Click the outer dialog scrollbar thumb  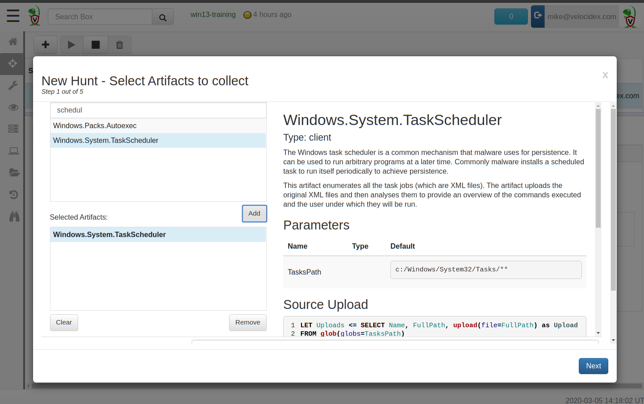tap(613, 200)
